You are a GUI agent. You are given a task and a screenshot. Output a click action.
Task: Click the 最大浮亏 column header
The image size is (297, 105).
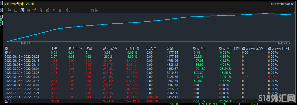[x=199, y=48]
